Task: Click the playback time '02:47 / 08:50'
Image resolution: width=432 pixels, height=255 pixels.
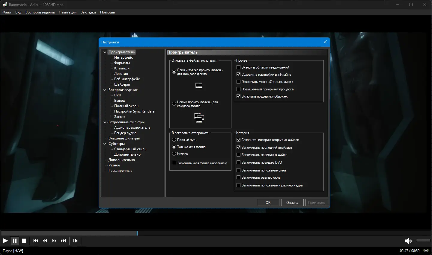Action: (410, 251)
